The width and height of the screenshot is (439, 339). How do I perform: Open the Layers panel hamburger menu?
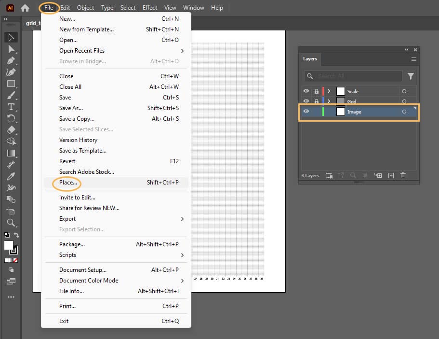click(x=413, y=59)
